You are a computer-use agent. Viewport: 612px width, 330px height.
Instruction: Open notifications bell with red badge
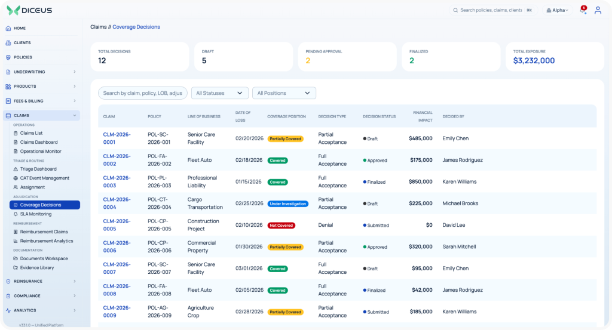point(583,10)
